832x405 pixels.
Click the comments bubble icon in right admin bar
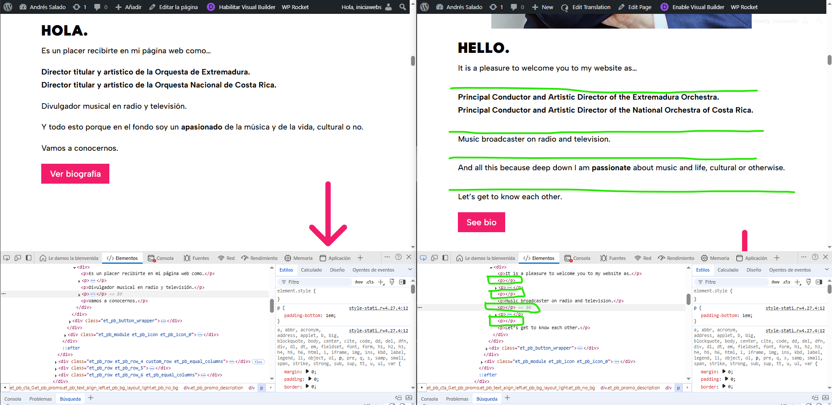(514, 7)
